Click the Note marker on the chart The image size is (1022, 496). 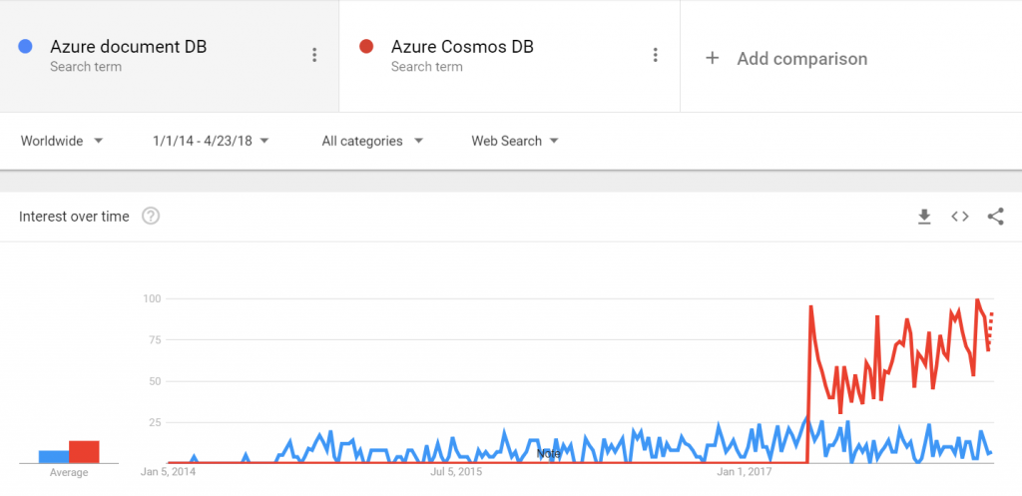548,453
